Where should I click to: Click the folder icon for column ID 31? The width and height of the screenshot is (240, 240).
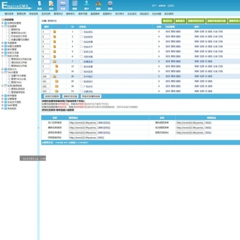point(56,91)
